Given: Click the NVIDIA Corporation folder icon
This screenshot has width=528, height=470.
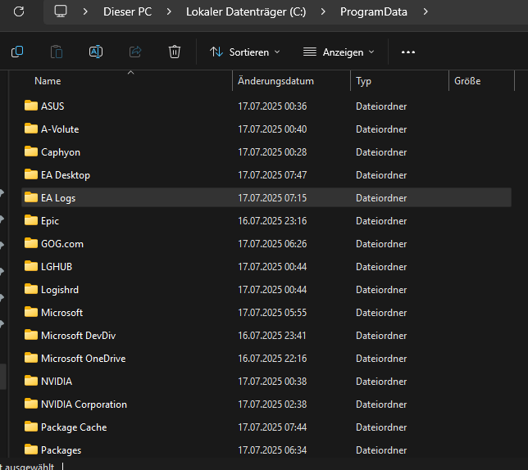Looking at the screenshot, I should pyautogui.click(x=31, y=404).
